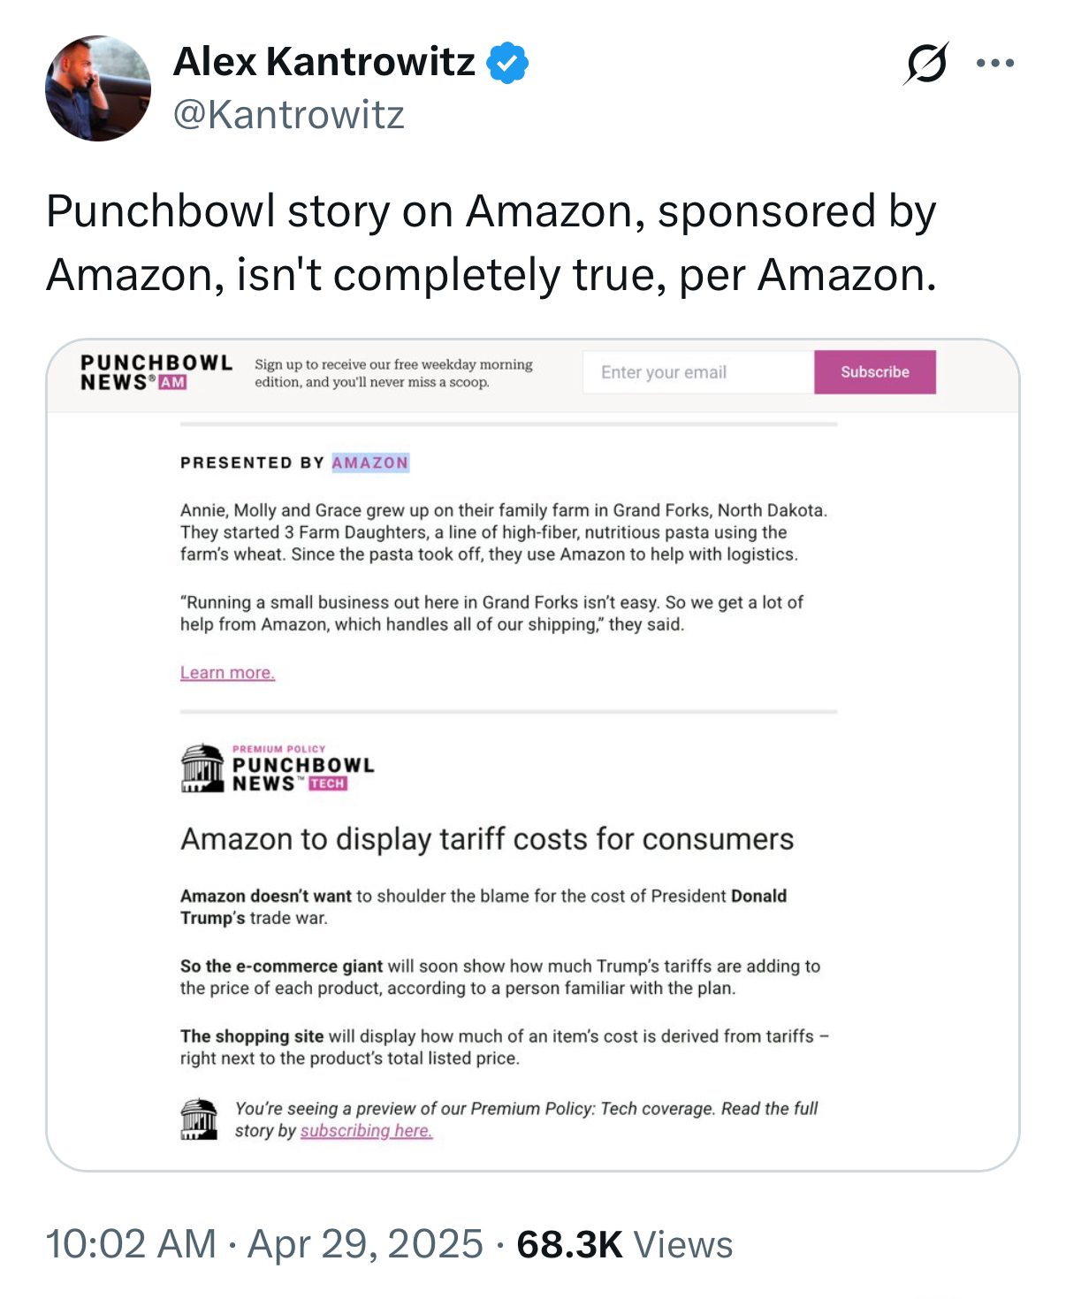The height and width of the screenshot is (1299, 1066).
Task: Open the Learn more link
Action: 228,673
